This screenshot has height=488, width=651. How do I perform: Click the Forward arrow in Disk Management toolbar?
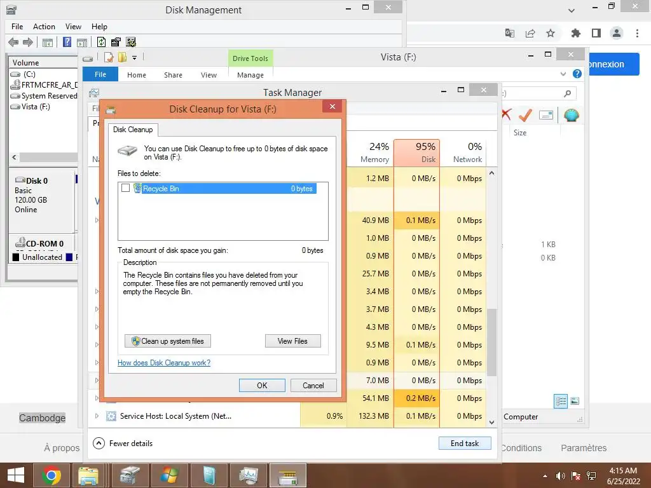coord(28,42)
